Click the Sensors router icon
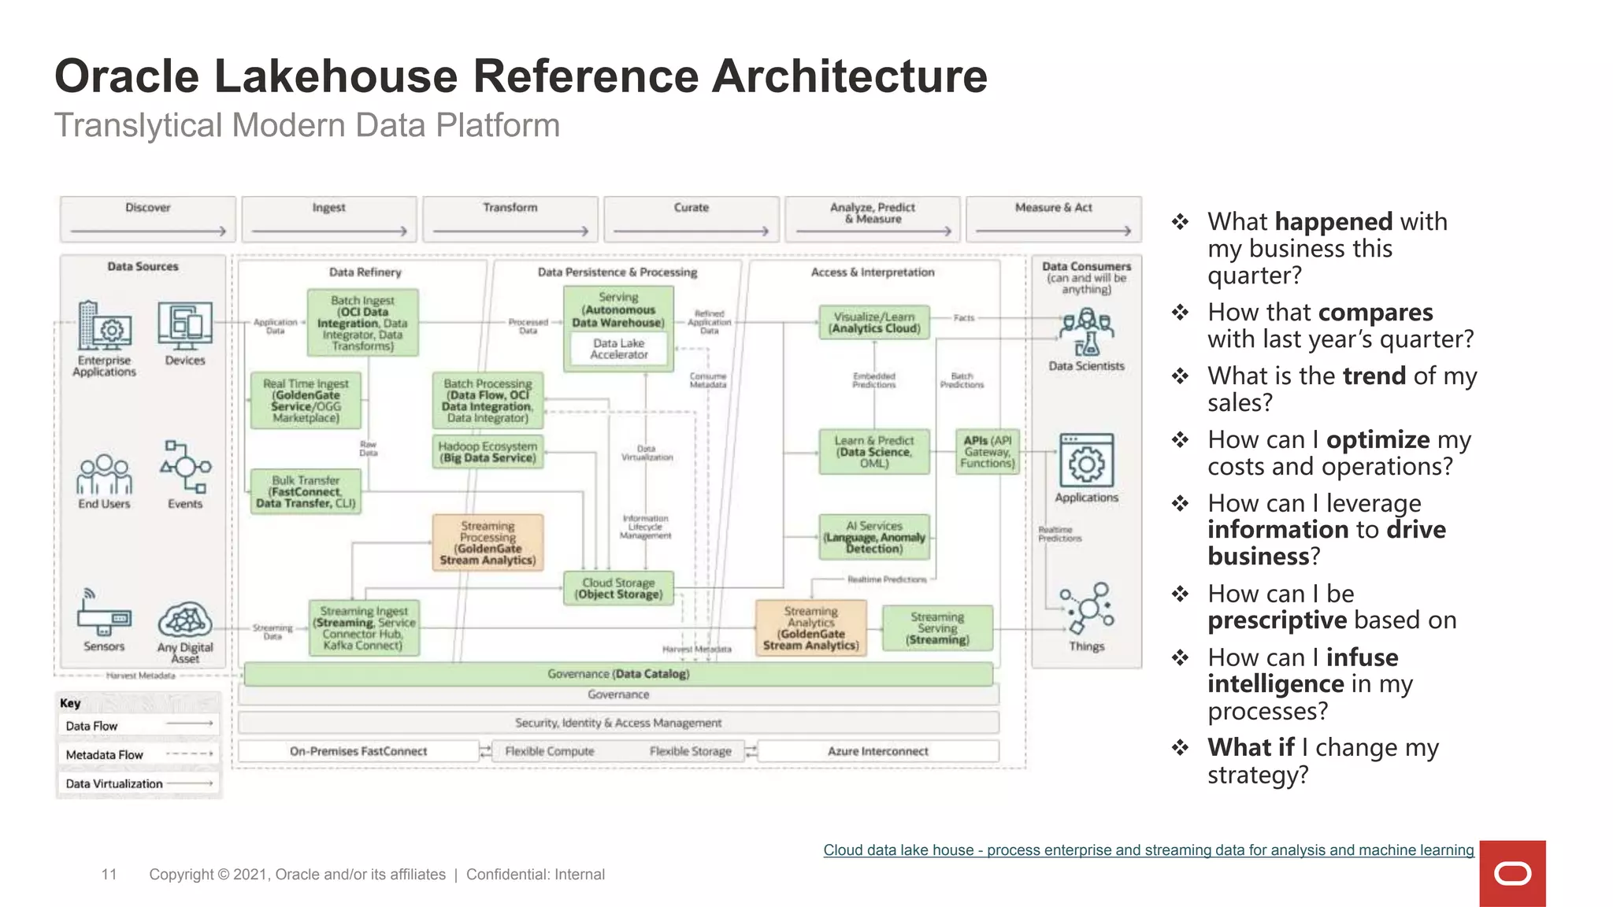The height and width of the screenshot is (907, 1613). pyautogui.click(x=103, y=613)
